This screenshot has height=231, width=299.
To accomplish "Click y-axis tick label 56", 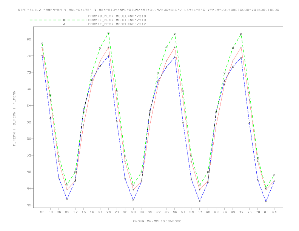I will (x=29, y=139).
